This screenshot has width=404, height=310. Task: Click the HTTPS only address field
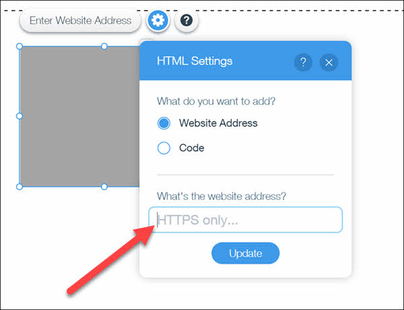(246, 220)
